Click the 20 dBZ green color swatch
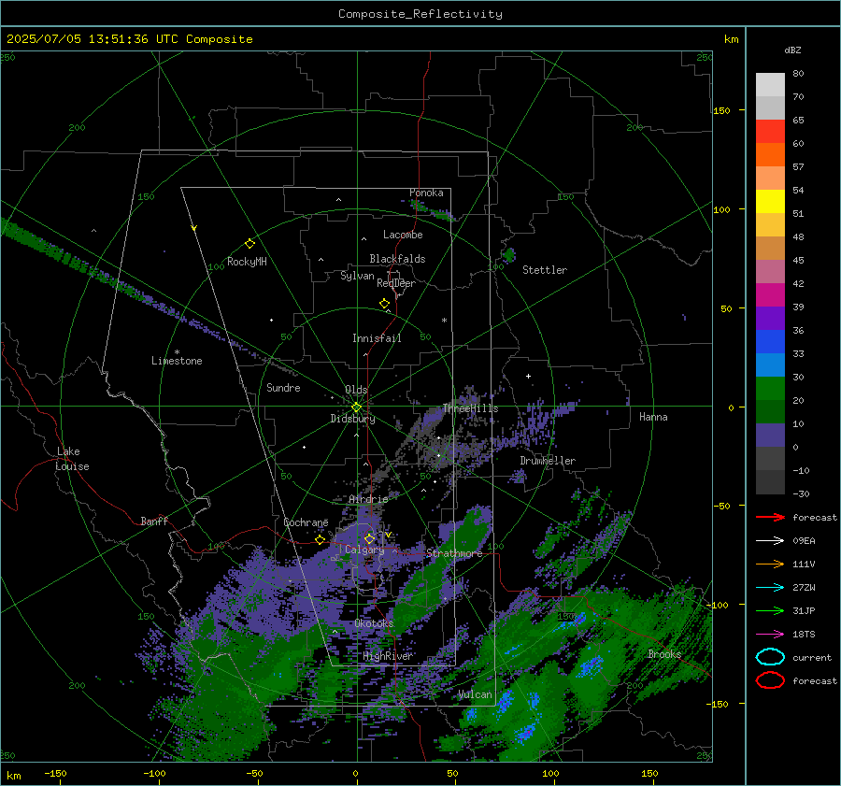Screen dimensions: 841x786 (770, 389)
